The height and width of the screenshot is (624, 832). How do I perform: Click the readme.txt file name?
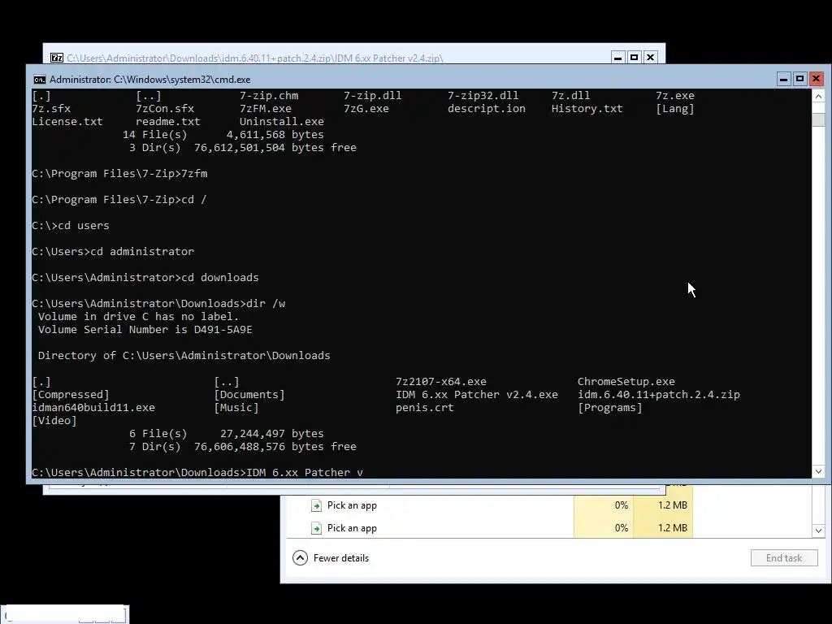pyautogui.click(x=168, y=122)
